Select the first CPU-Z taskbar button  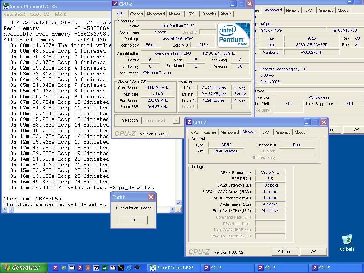point(227,268)
